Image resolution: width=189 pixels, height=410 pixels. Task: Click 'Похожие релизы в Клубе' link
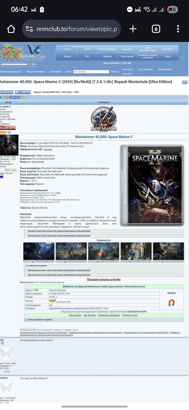coord(104,279)
